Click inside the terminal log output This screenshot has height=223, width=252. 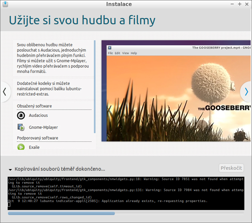126,193
